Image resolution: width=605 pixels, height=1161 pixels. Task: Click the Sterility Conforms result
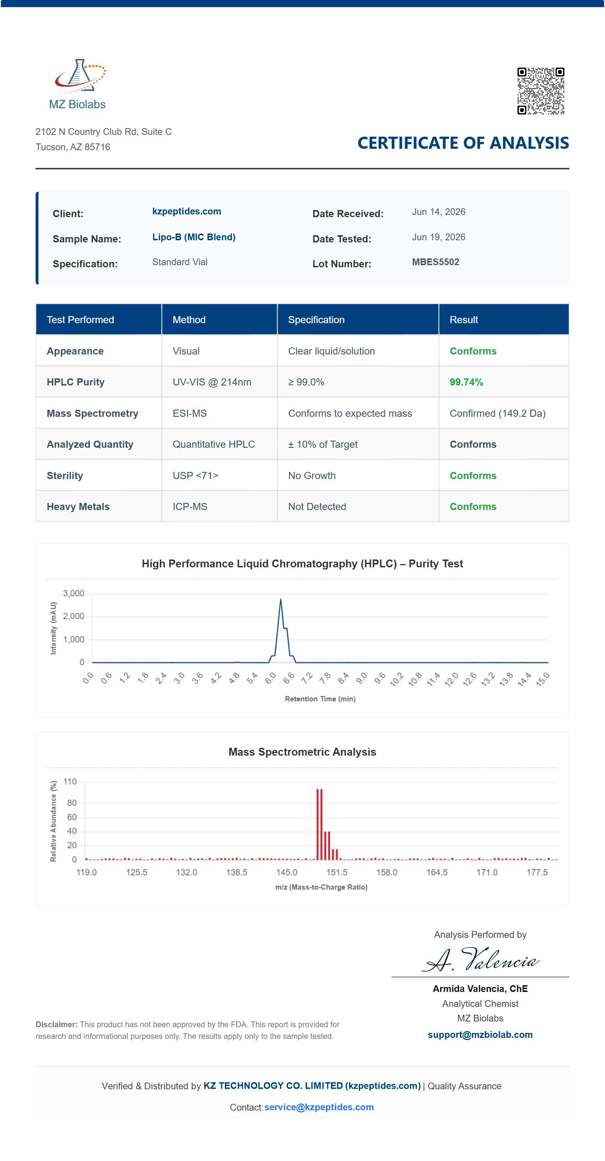473,476
